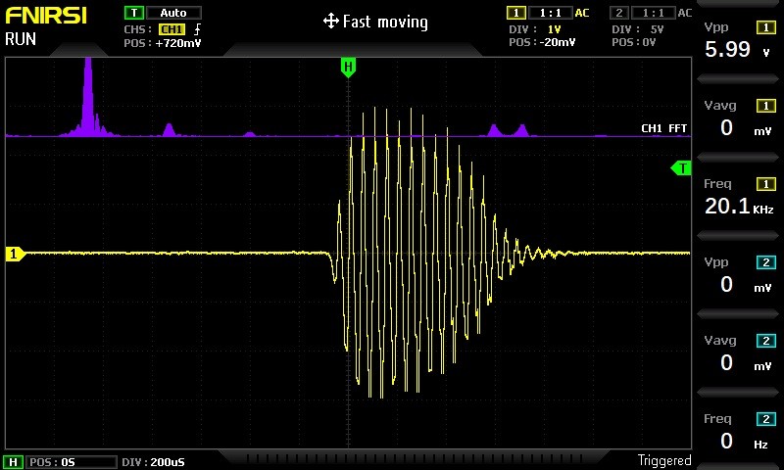784x470 pixels.
Task: Click the Vavg 0 mV channel 1 reading
Action: [747, 128]
